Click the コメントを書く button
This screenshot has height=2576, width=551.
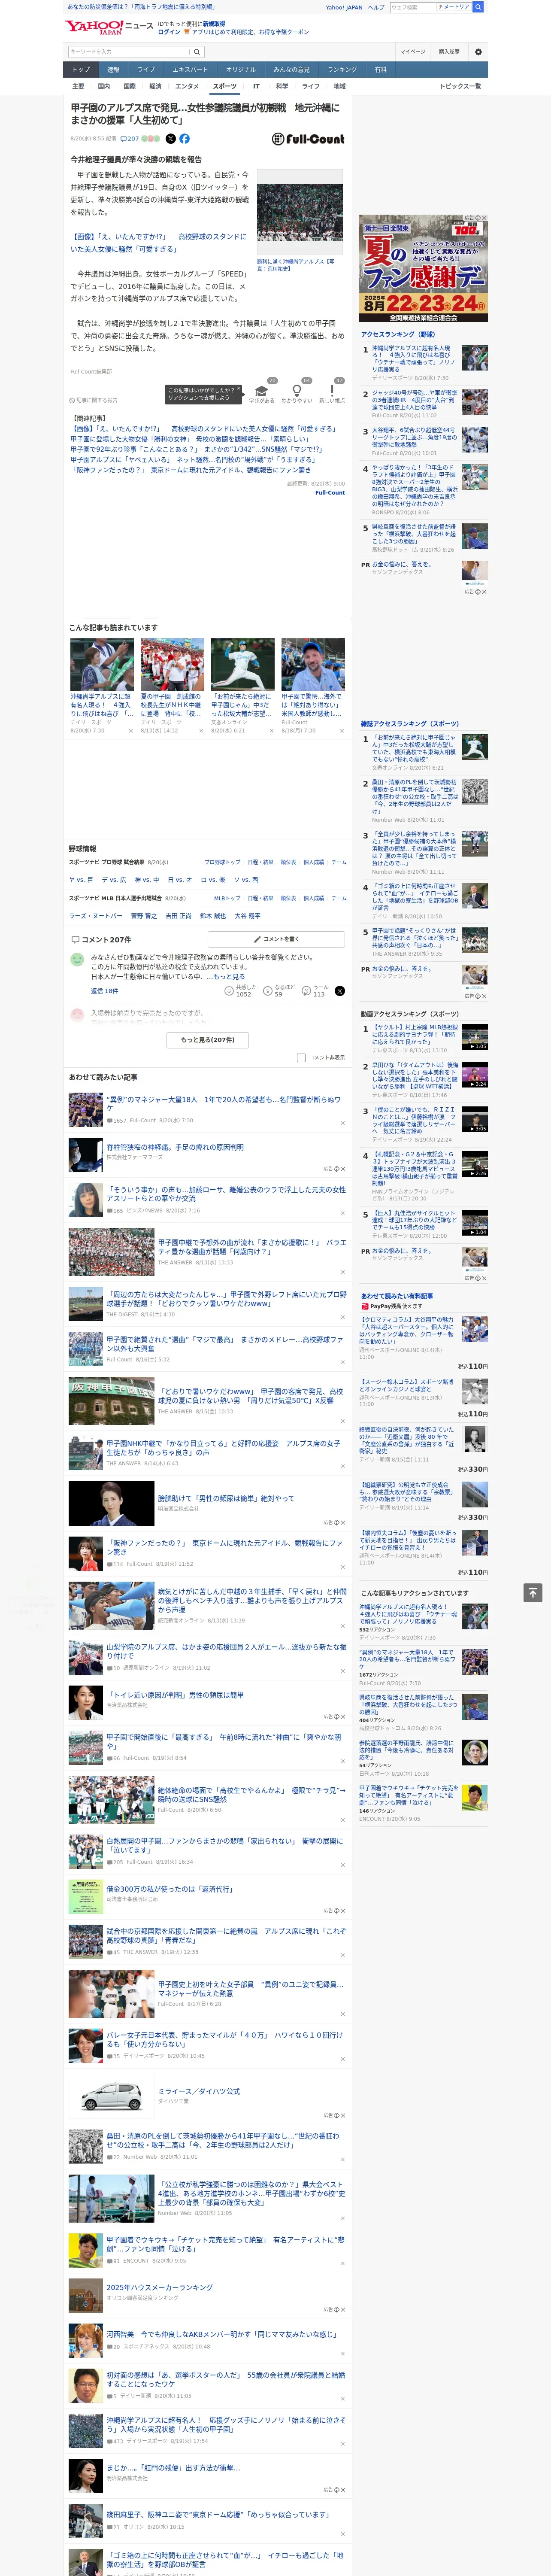276,939
